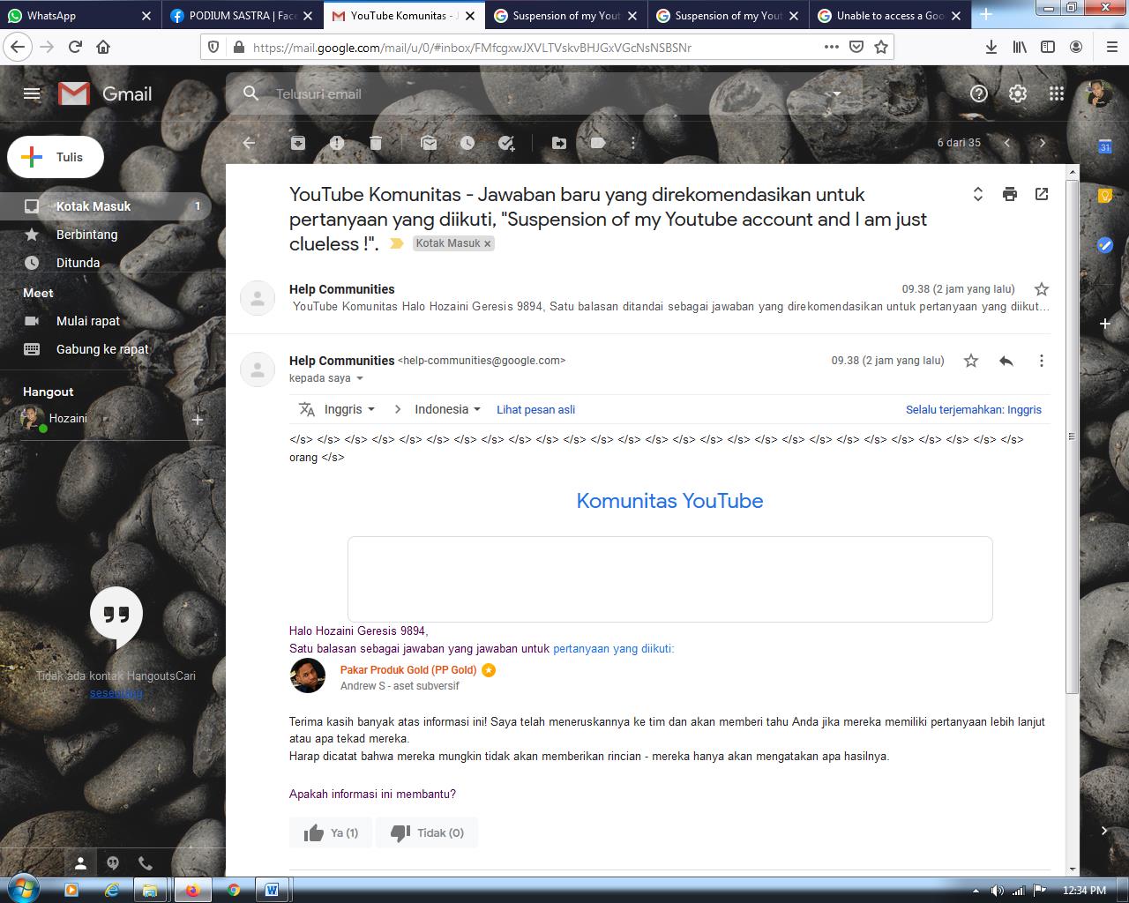Open more actions in email toolbar

[x=632, y=143]
